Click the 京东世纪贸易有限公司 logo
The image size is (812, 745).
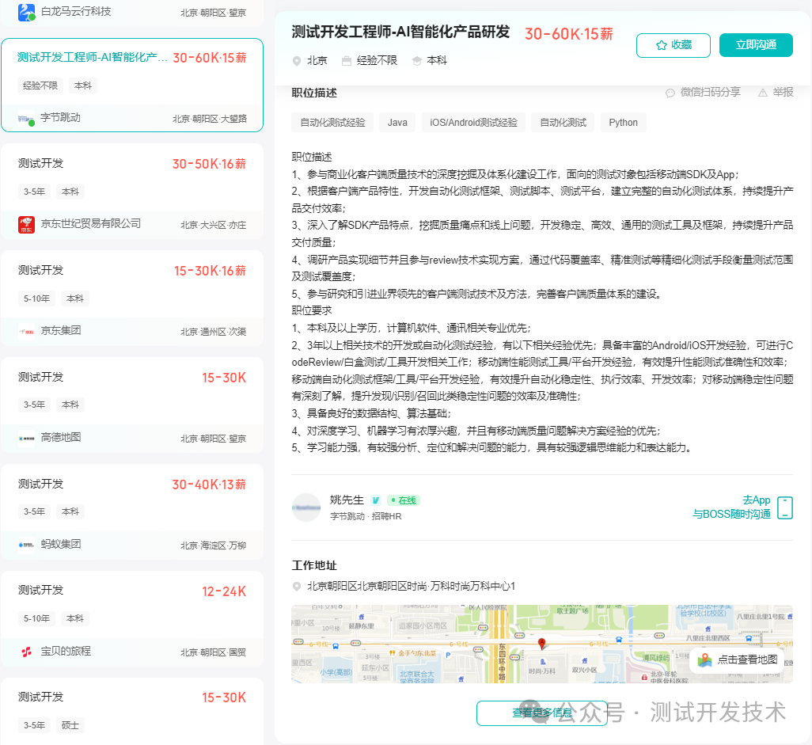pyautogui.click(x=26, y=224)
